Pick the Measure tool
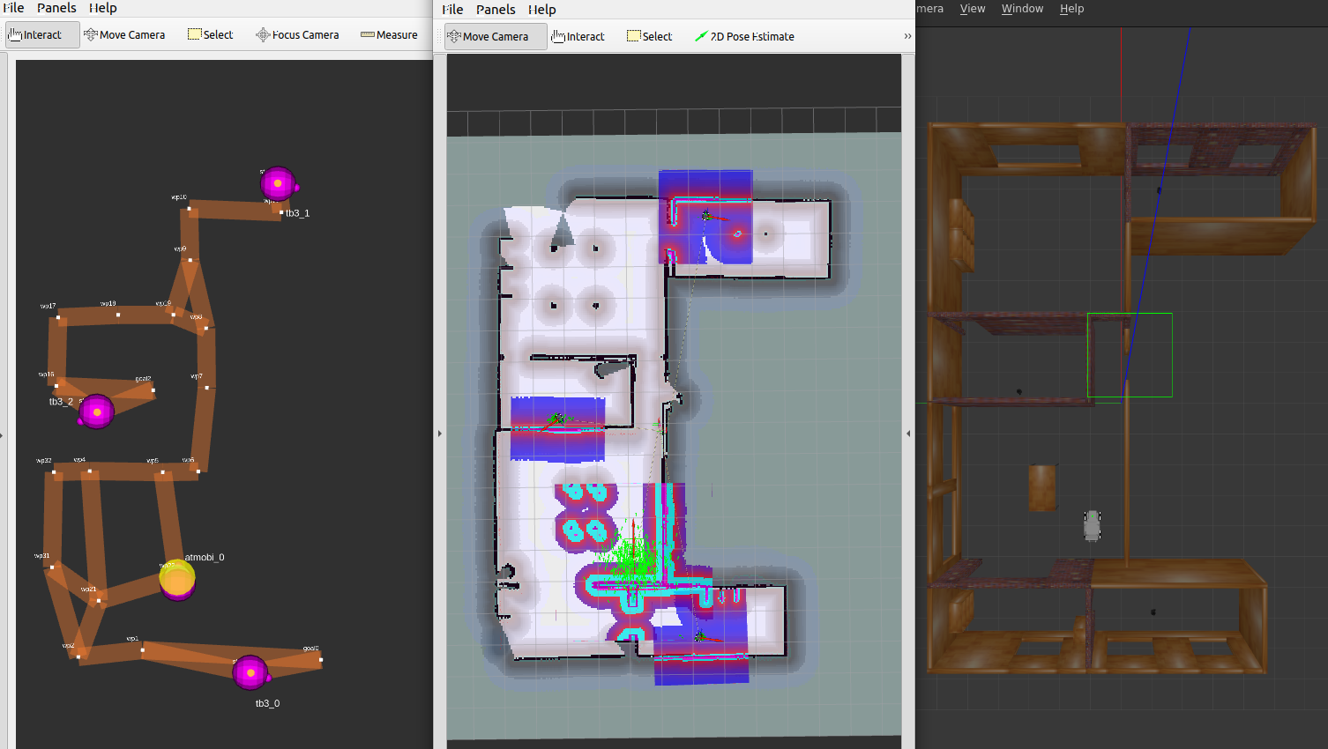Viewport: 1328px width, 749px height. coord(389,35)
